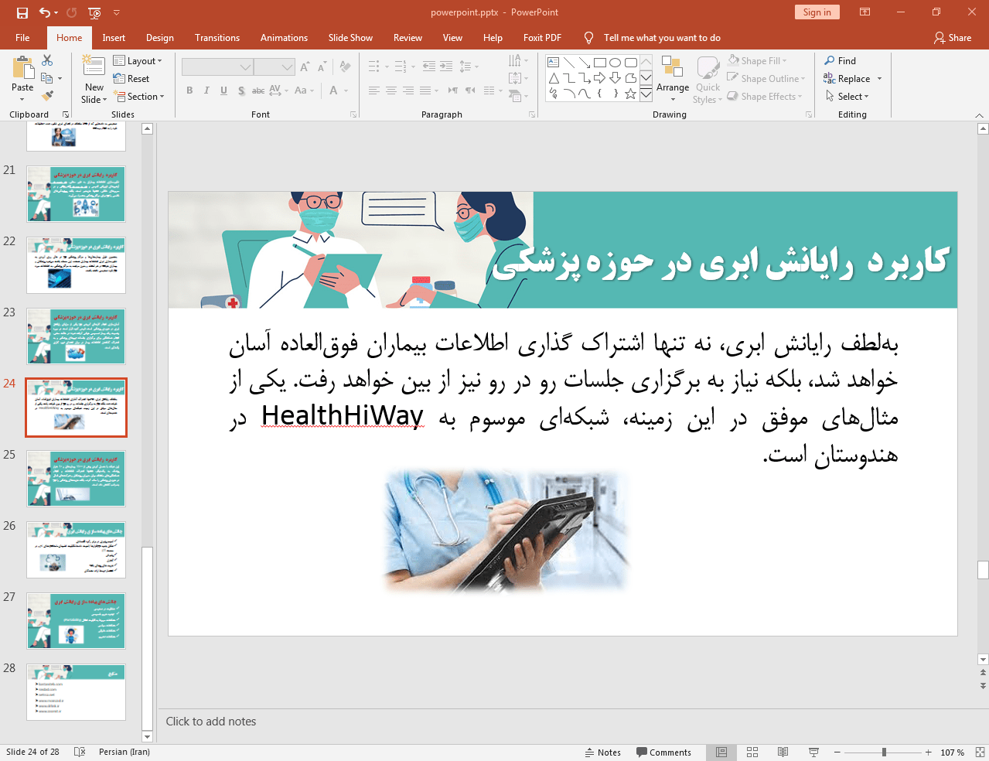Switch to the Animations tab
This screenshot has height=761, width=989.
pos(284,38)
